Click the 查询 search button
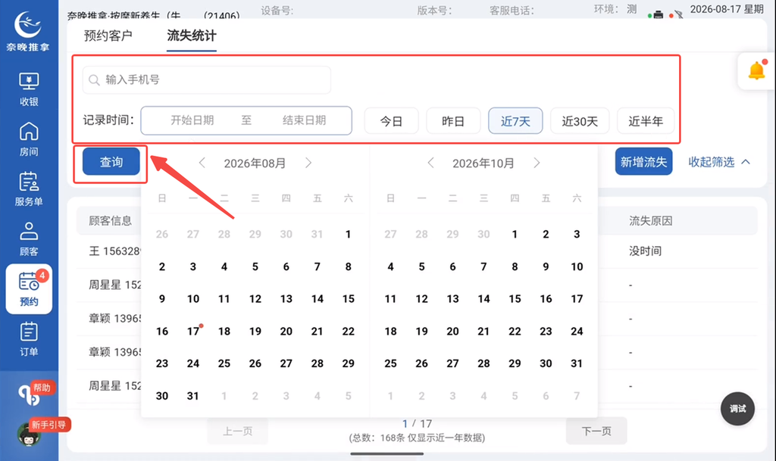 (x=111, y=162)
